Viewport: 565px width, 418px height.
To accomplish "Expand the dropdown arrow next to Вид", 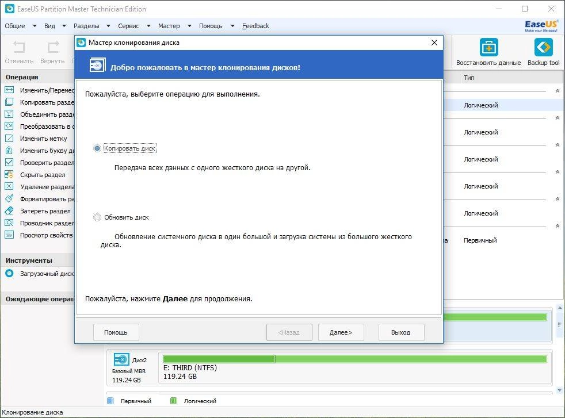I will coord(64,26).
